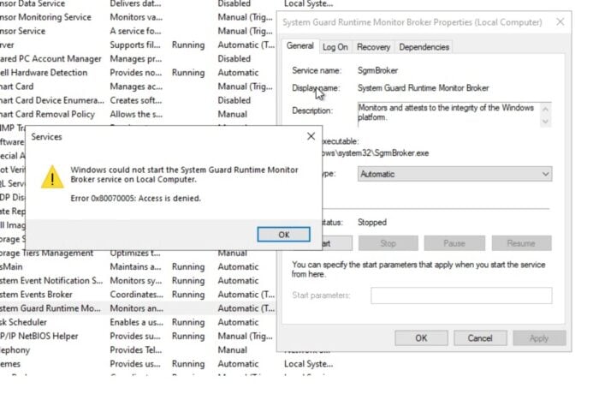Open the Log On tab
This screenshot has width=599, height=400.
pos(335,47)
